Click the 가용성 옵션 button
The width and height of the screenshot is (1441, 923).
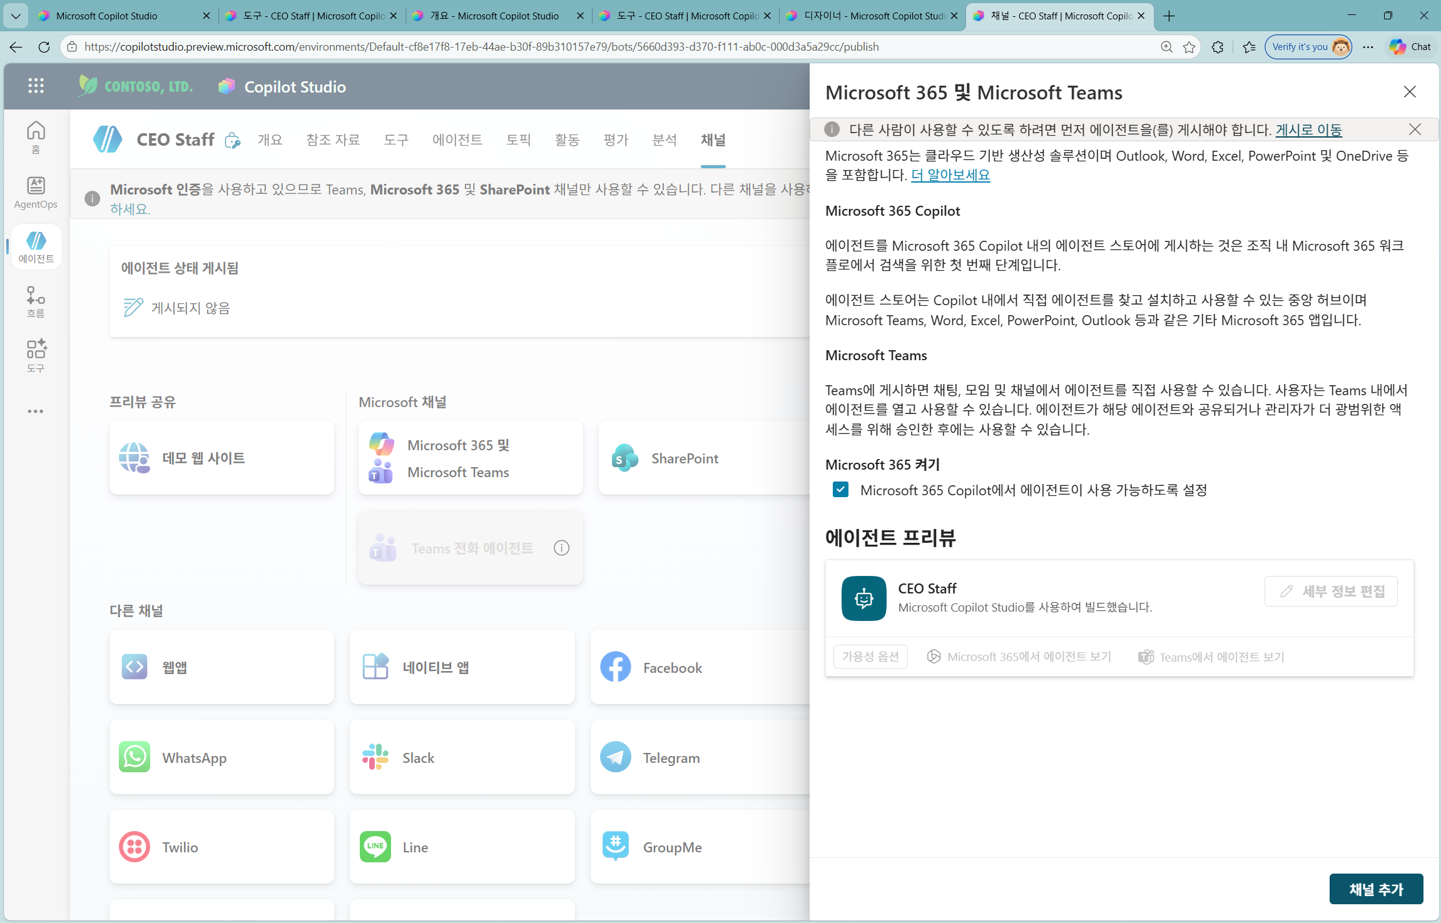[870, 656]
